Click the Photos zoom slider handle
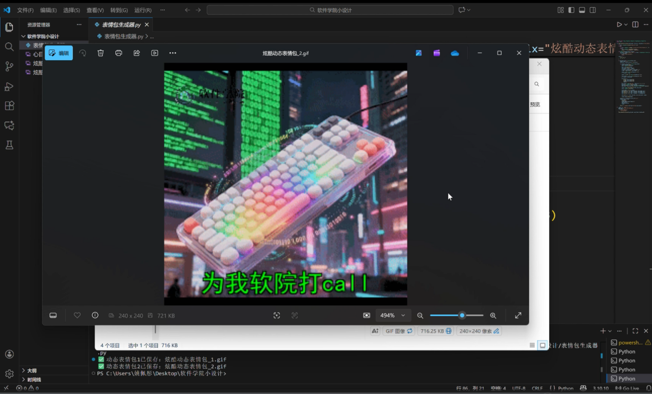The width and height of the screenshot is (652, 394). 462,315
